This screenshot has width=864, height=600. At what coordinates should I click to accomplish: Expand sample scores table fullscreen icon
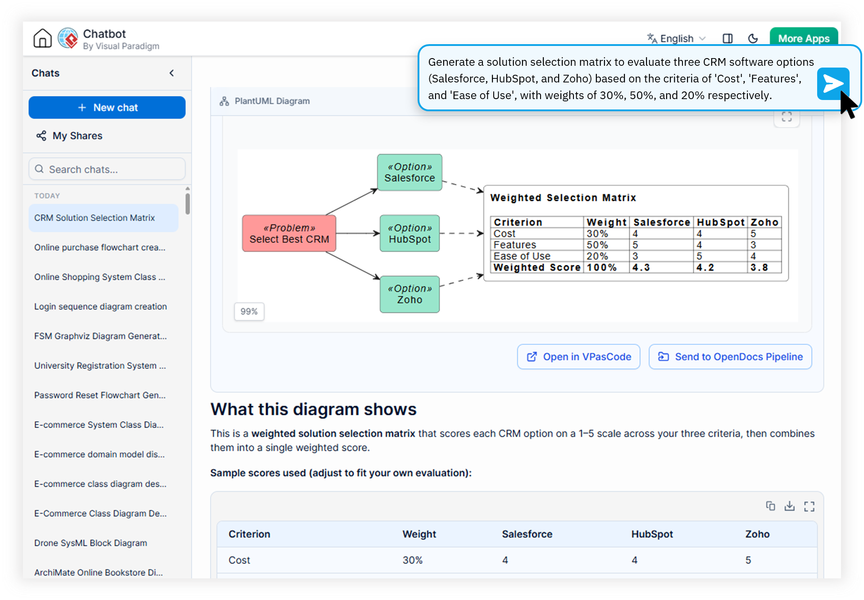809,506
